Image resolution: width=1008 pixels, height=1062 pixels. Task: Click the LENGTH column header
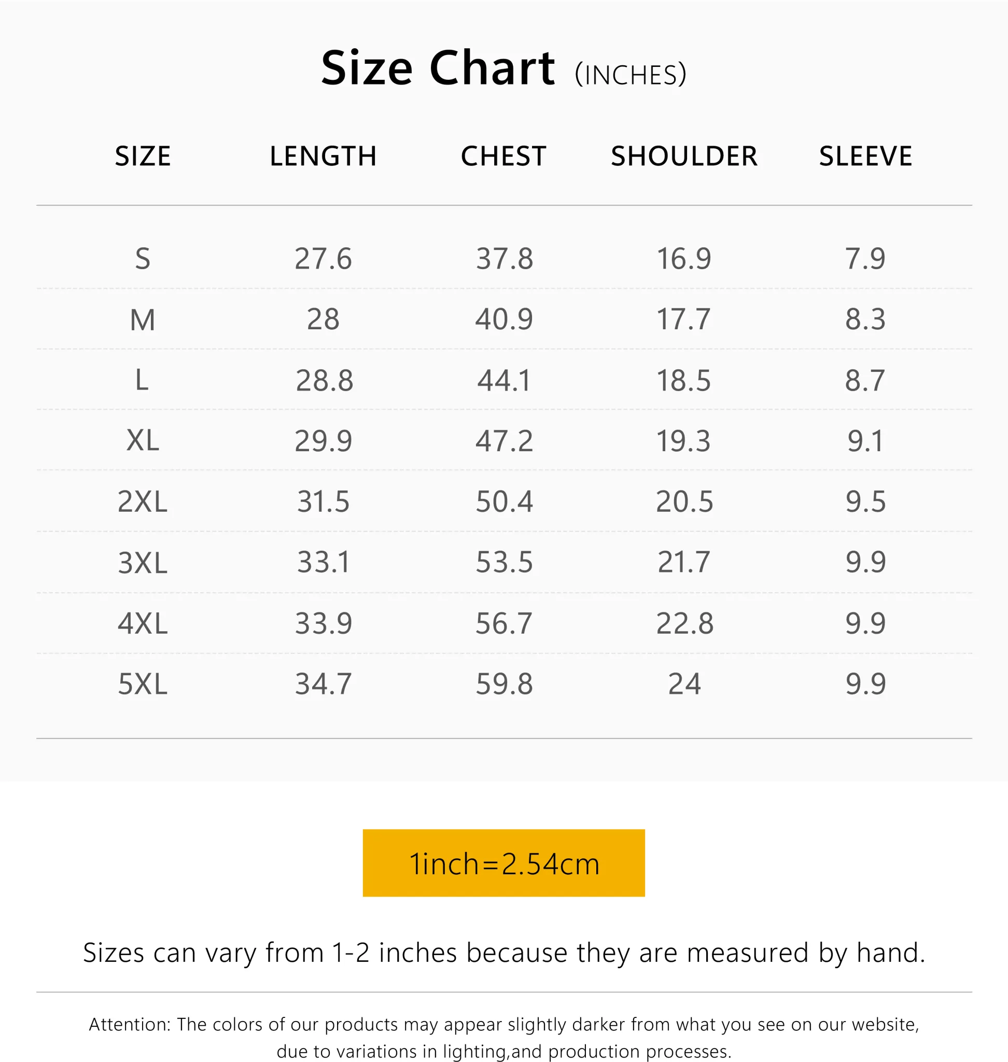pyautogui.click(x=323, y=157)
